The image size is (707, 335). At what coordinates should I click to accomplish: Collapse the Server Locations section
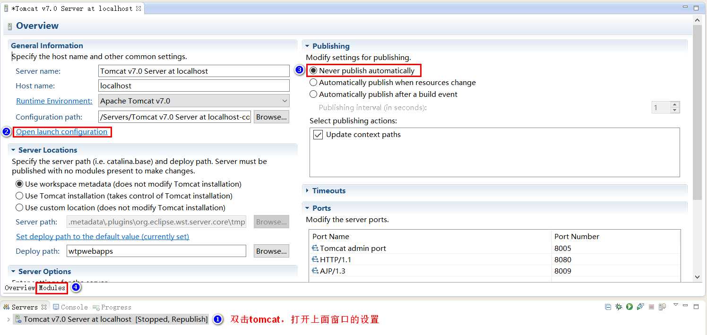coord(13,150)
